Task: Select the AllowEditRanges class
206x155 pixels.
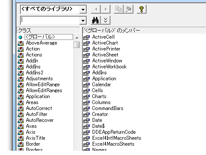Action: 44,90
